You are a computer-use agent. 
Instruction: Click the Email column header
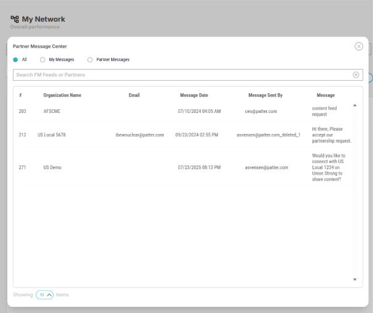(x=134, y=95)
